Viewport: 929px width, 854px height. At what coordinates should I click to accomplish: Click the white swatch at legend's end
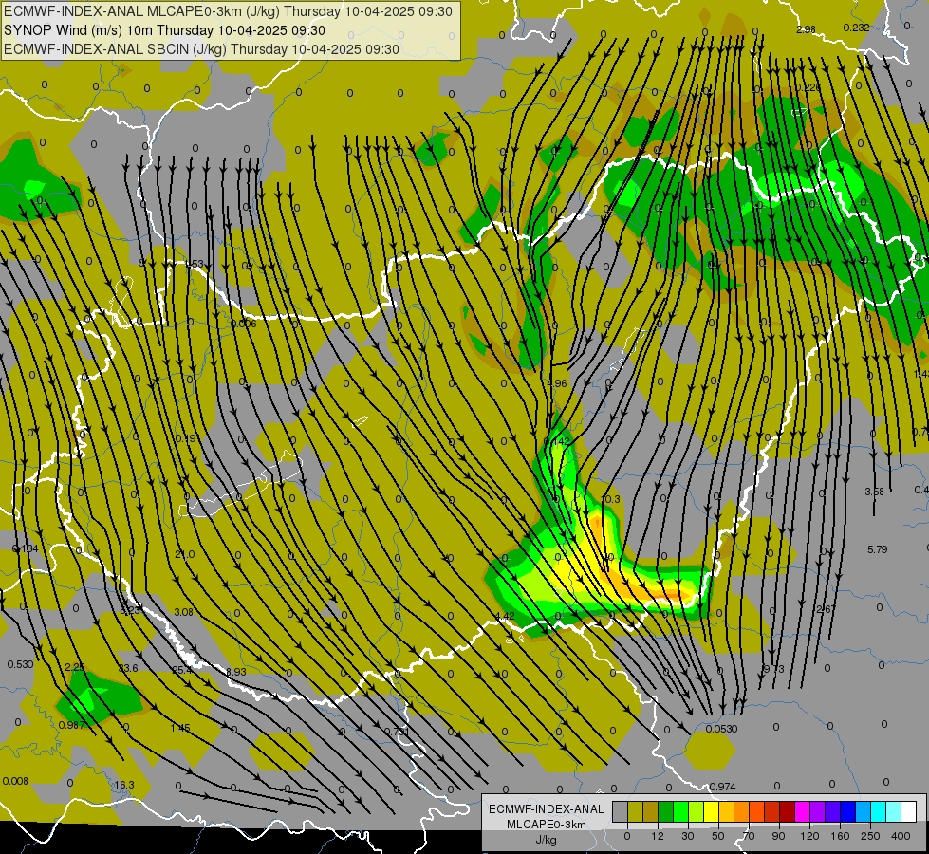click(x=908, y=812)
